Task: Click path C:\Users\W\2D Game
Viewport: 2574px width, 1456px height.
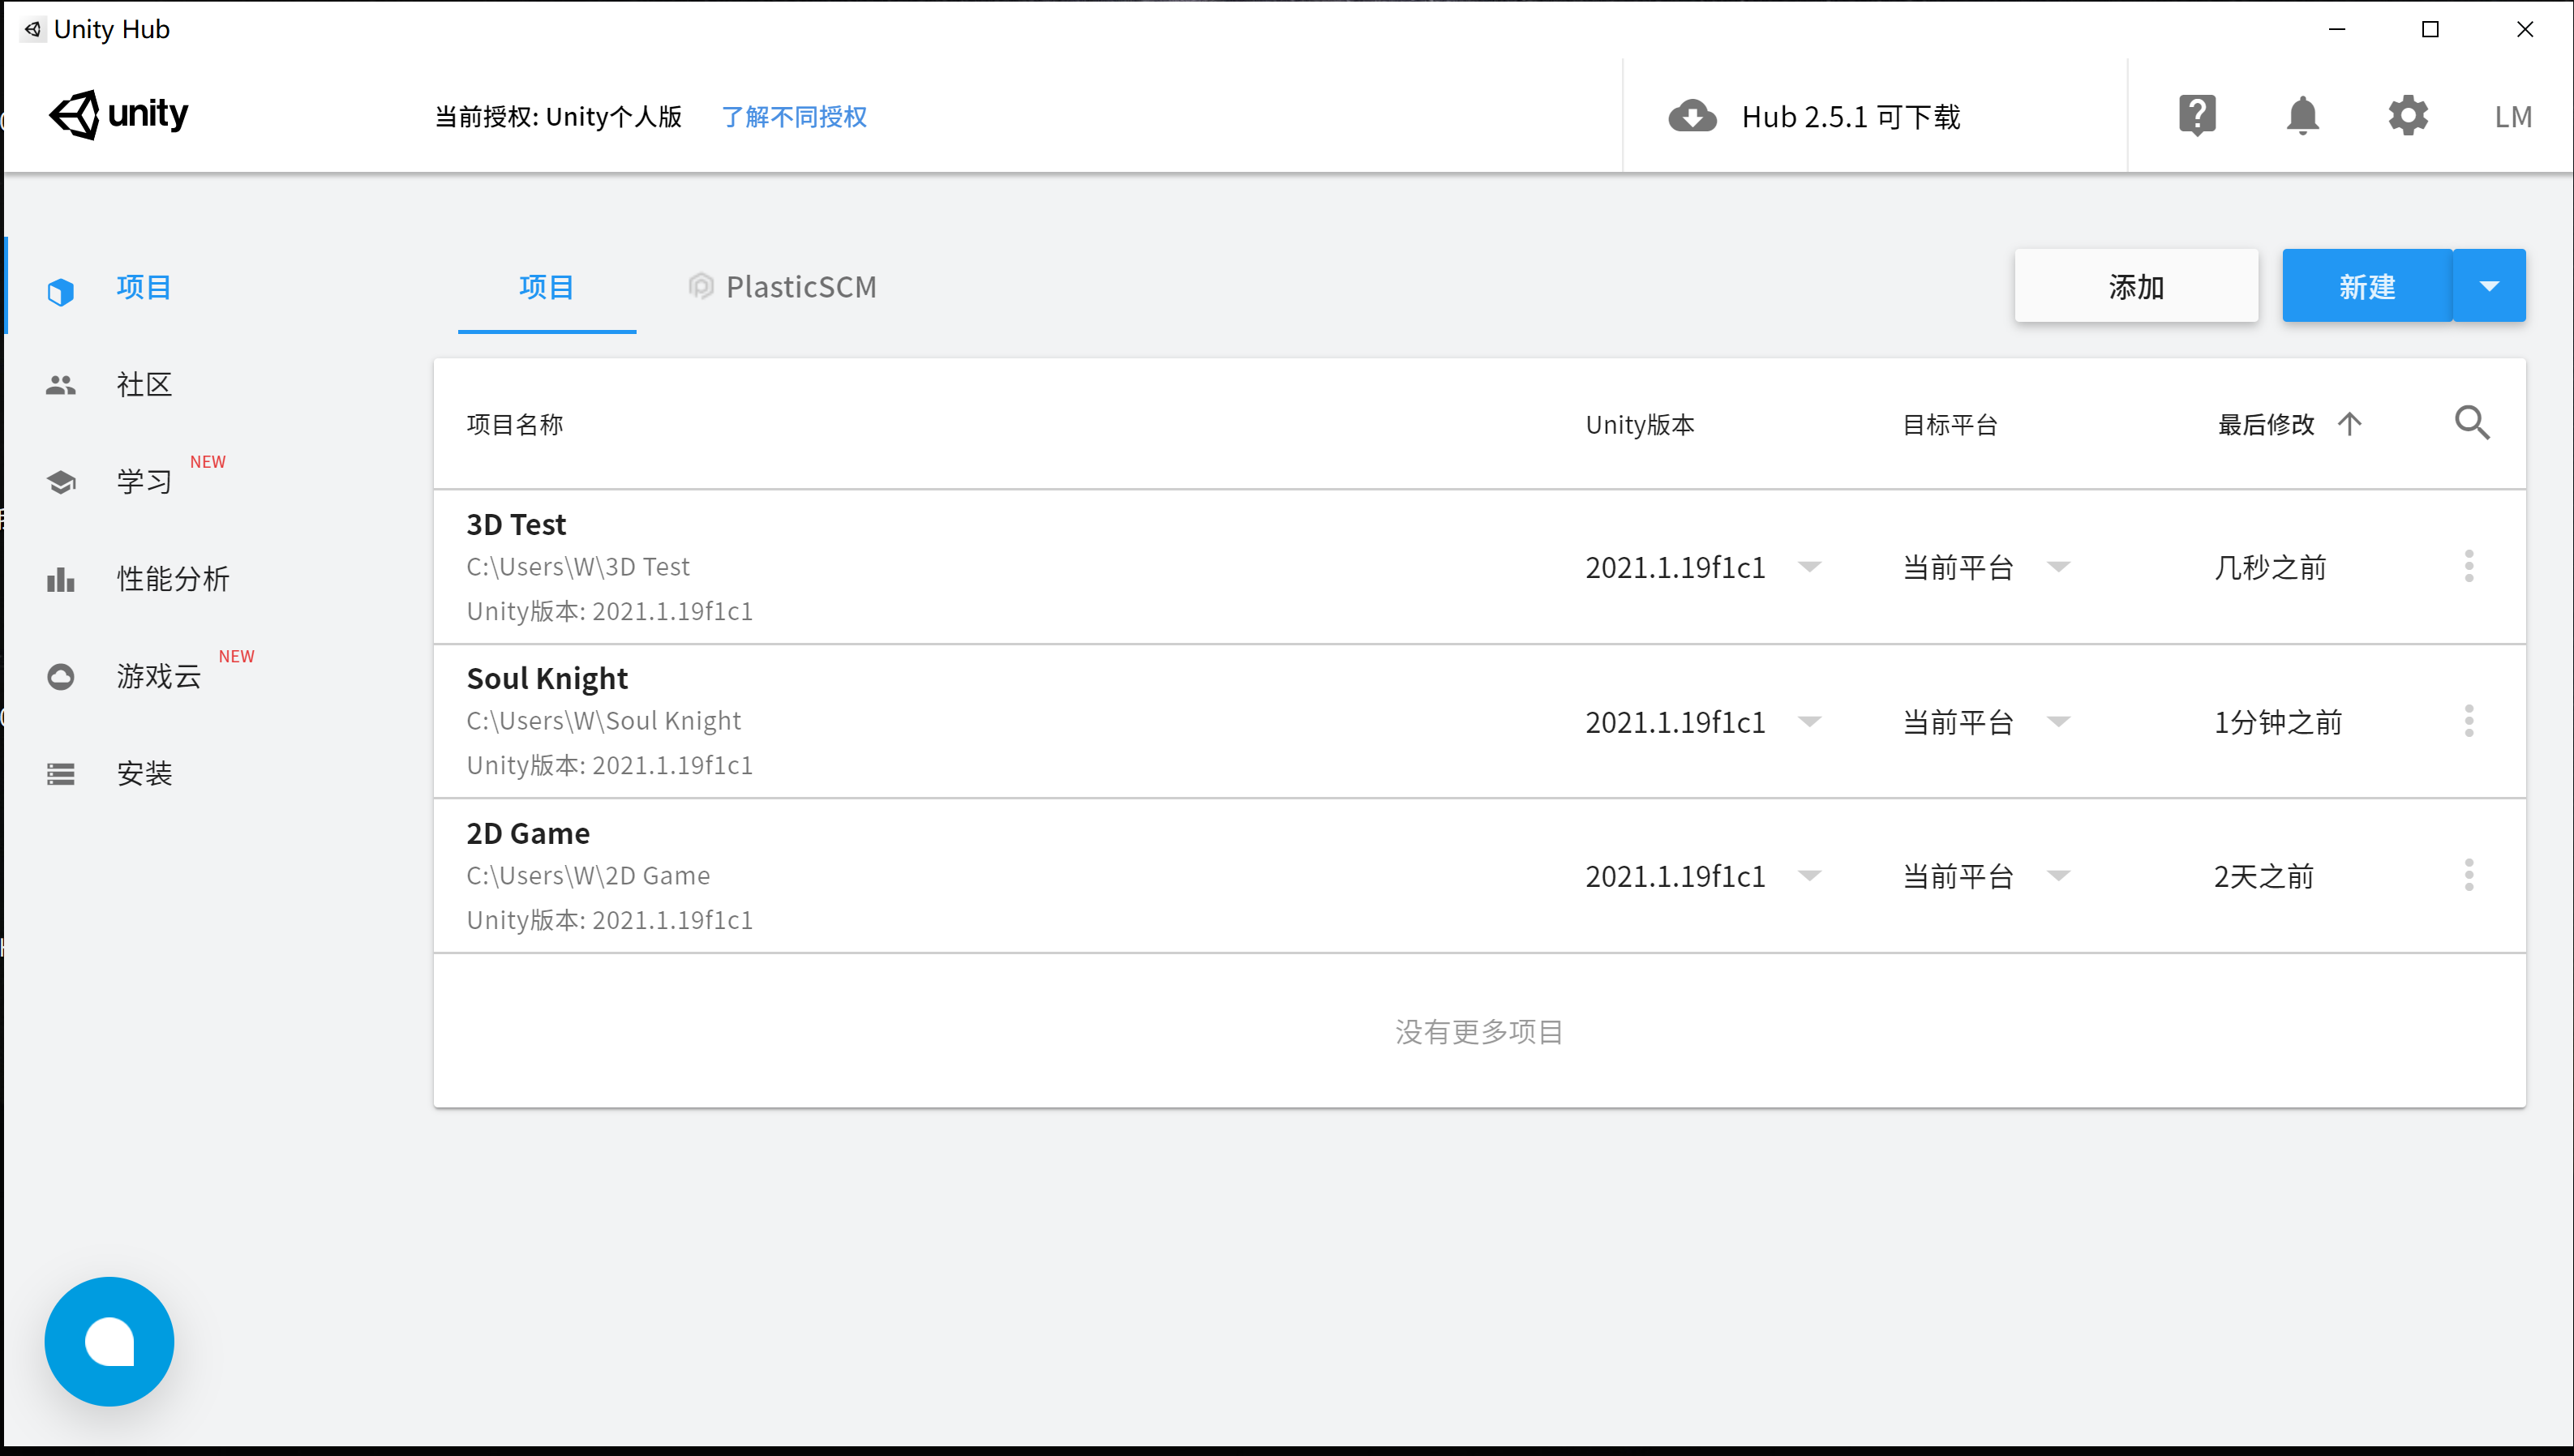Action: (588, 876)
